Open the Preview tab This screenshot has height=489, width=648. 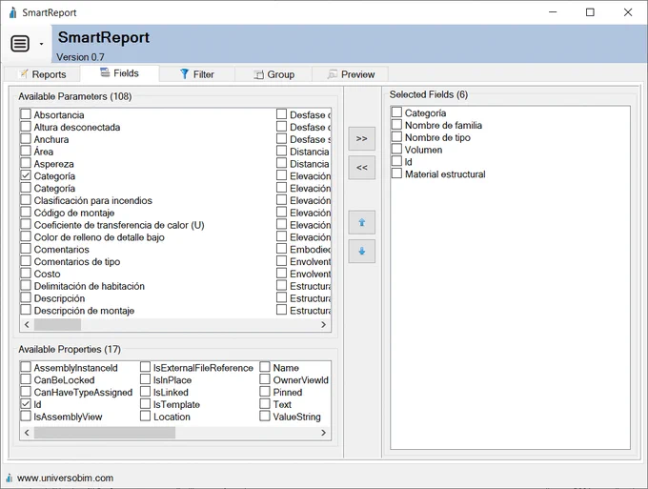pyautogui.click(x=351, y=74)
